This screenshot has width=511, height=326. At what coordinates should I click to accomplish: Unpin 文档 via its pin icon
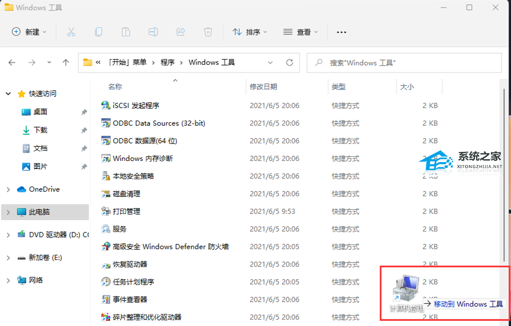click(84, 148)
